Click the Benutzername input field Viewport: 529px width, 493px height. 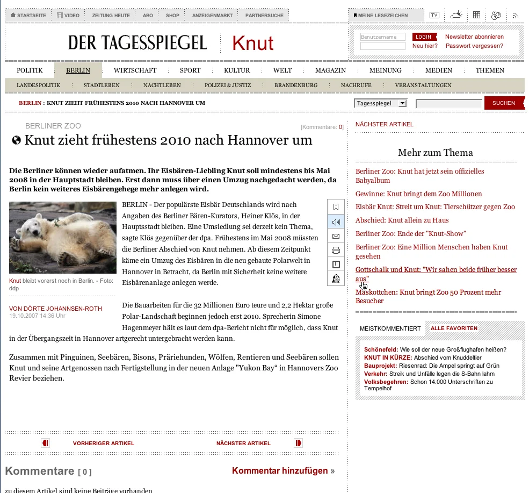[382, 37]
